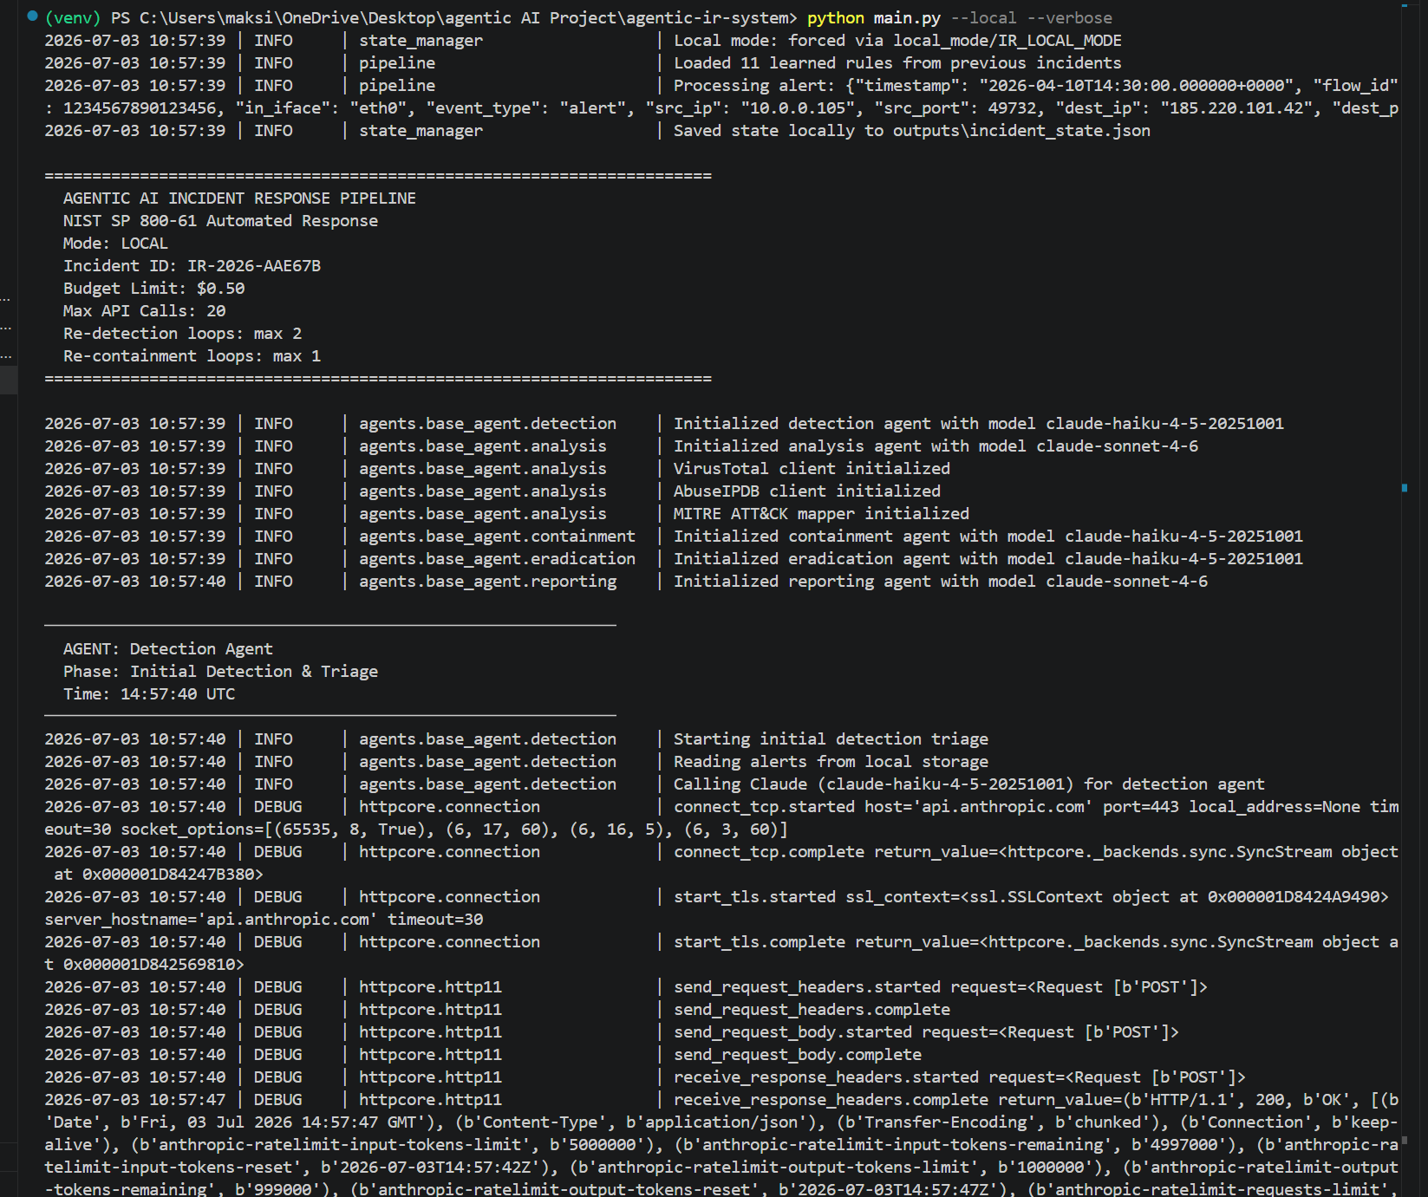
Task: Click the blue command status dot before the prompt
Action: click(32, 16)
